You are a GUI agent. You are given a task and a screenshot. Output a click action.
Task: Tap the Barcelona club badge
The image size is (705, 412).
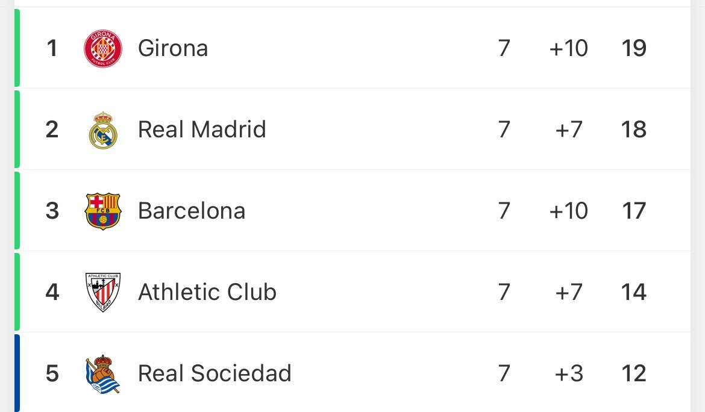(103, 211)
